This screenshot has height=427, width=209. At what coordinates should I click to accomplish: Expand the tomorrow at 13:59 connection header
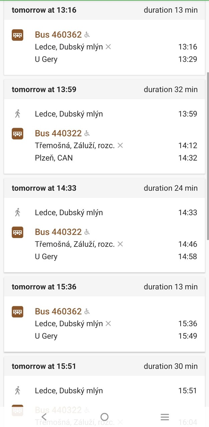click(104, 89)
